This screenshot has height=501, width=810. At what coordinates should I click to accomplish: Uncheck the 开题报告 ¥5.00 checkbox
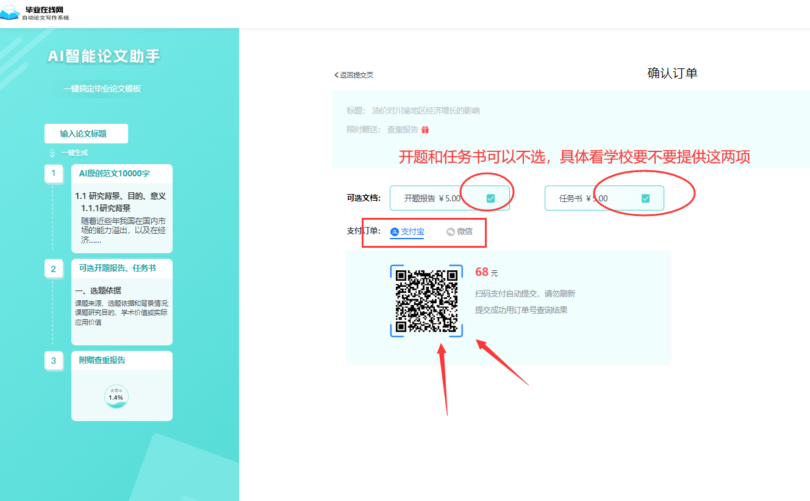(x=490, y=198)
